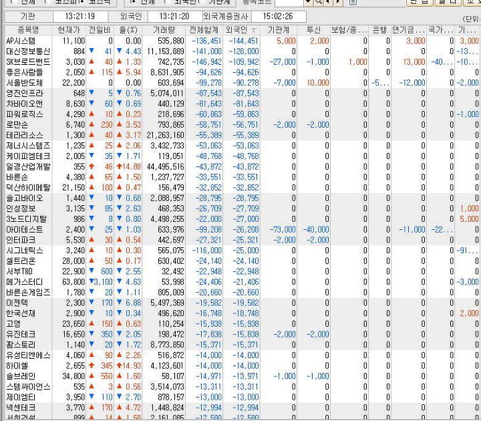Click the 국가... column header

coord(440,30)
